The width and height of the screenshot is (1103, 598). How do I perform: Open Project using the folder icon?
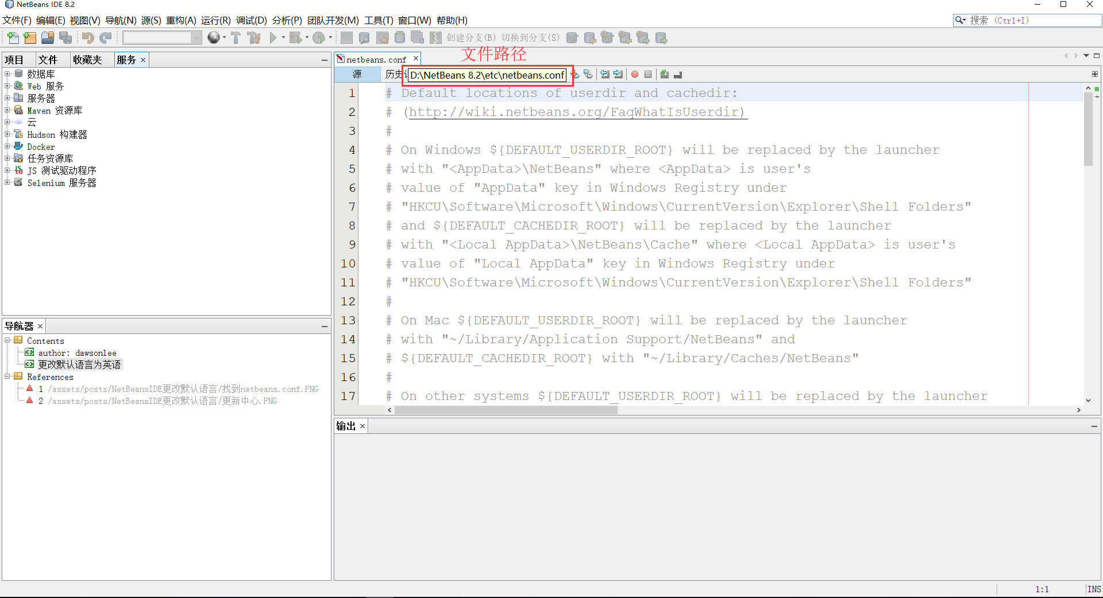[48, 38]
